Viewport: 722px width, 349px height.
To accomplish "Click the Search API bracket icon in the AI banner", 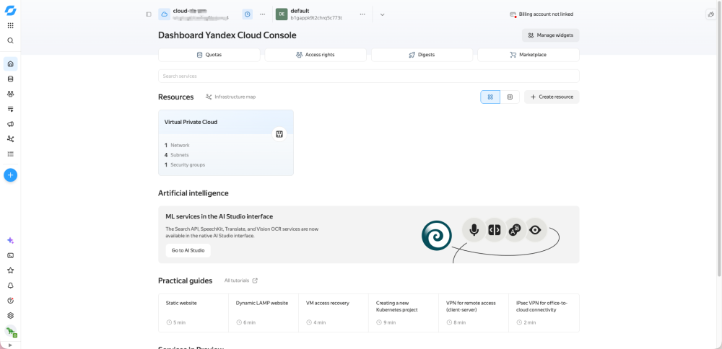I will coord(495,230).
